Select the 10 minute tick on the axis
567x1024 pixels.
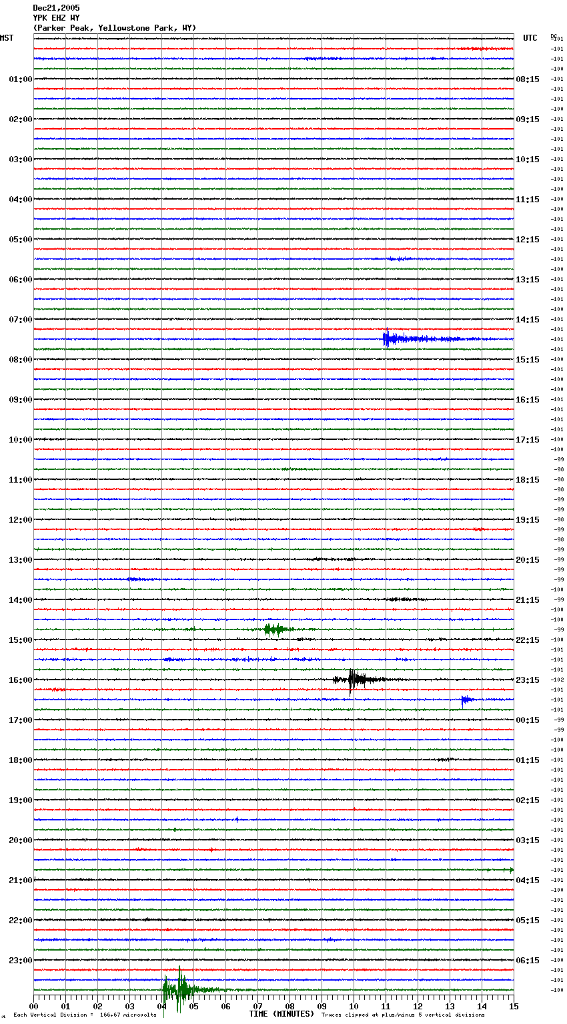pyautogui.click(x=354, y=1006)
